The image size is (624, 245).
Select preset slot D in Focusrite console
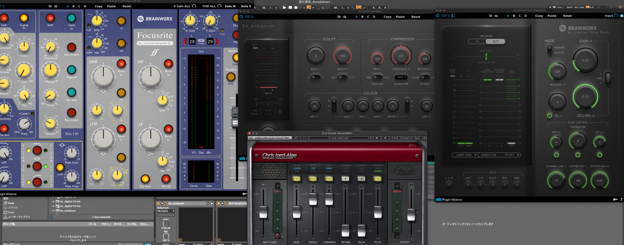click(85, 6)
